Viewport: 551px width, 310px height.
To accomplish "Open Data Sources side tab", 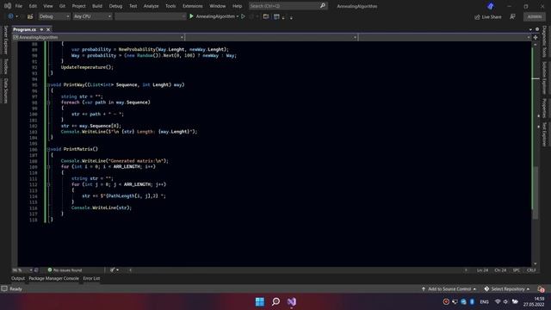I will [x=6, y=90].
